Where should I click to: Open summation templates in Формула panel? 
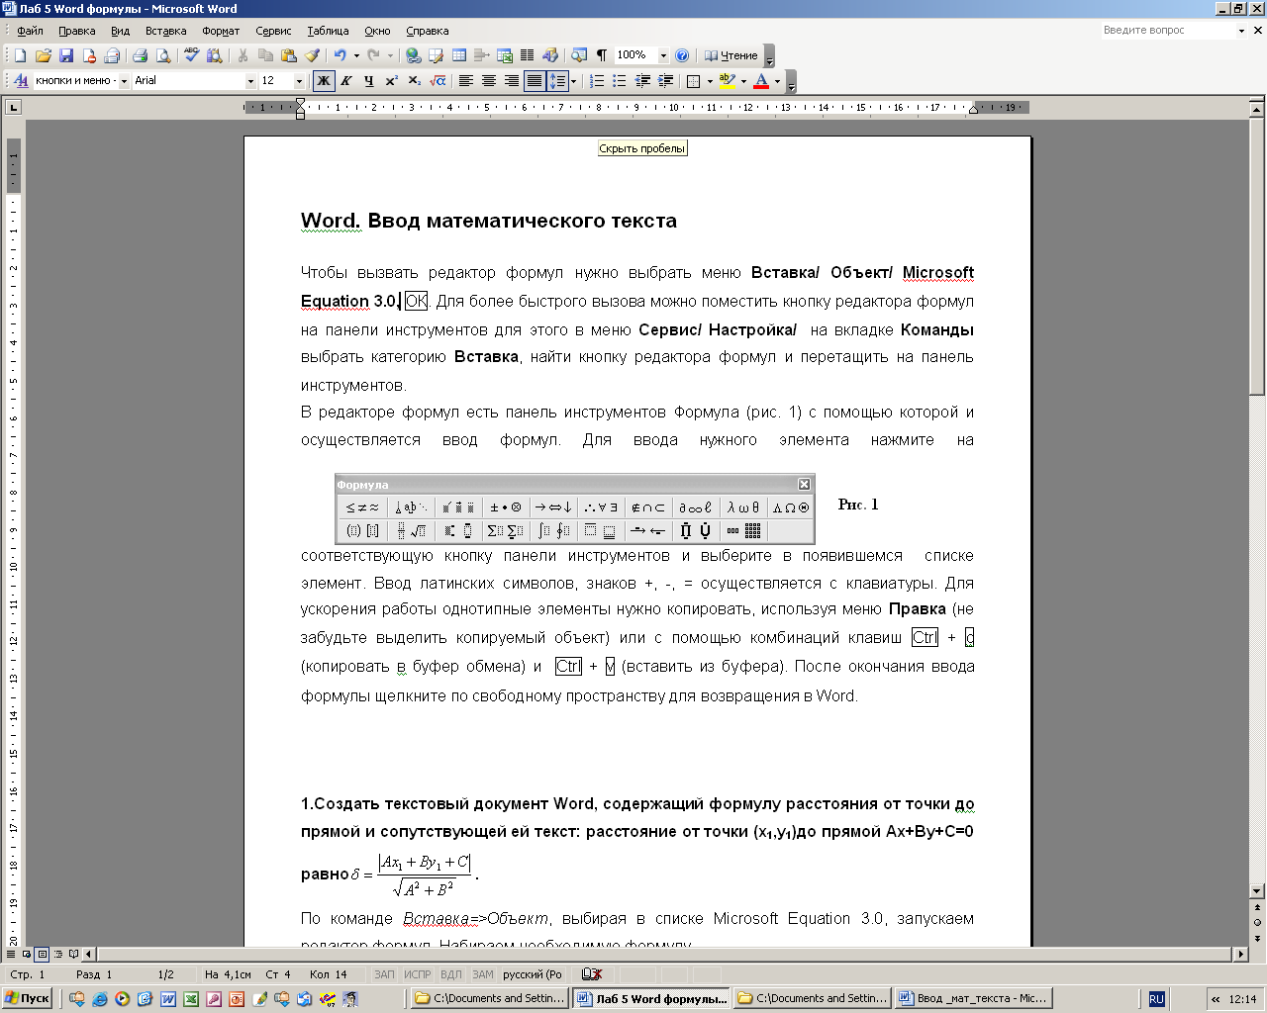click(x=505, y=531)
